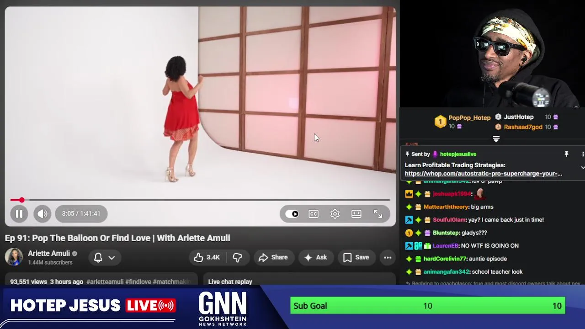Click the gift badge beside hardCorelivin77
The image size is (585, 329).
pyautogui.click(x=418, y=259)
